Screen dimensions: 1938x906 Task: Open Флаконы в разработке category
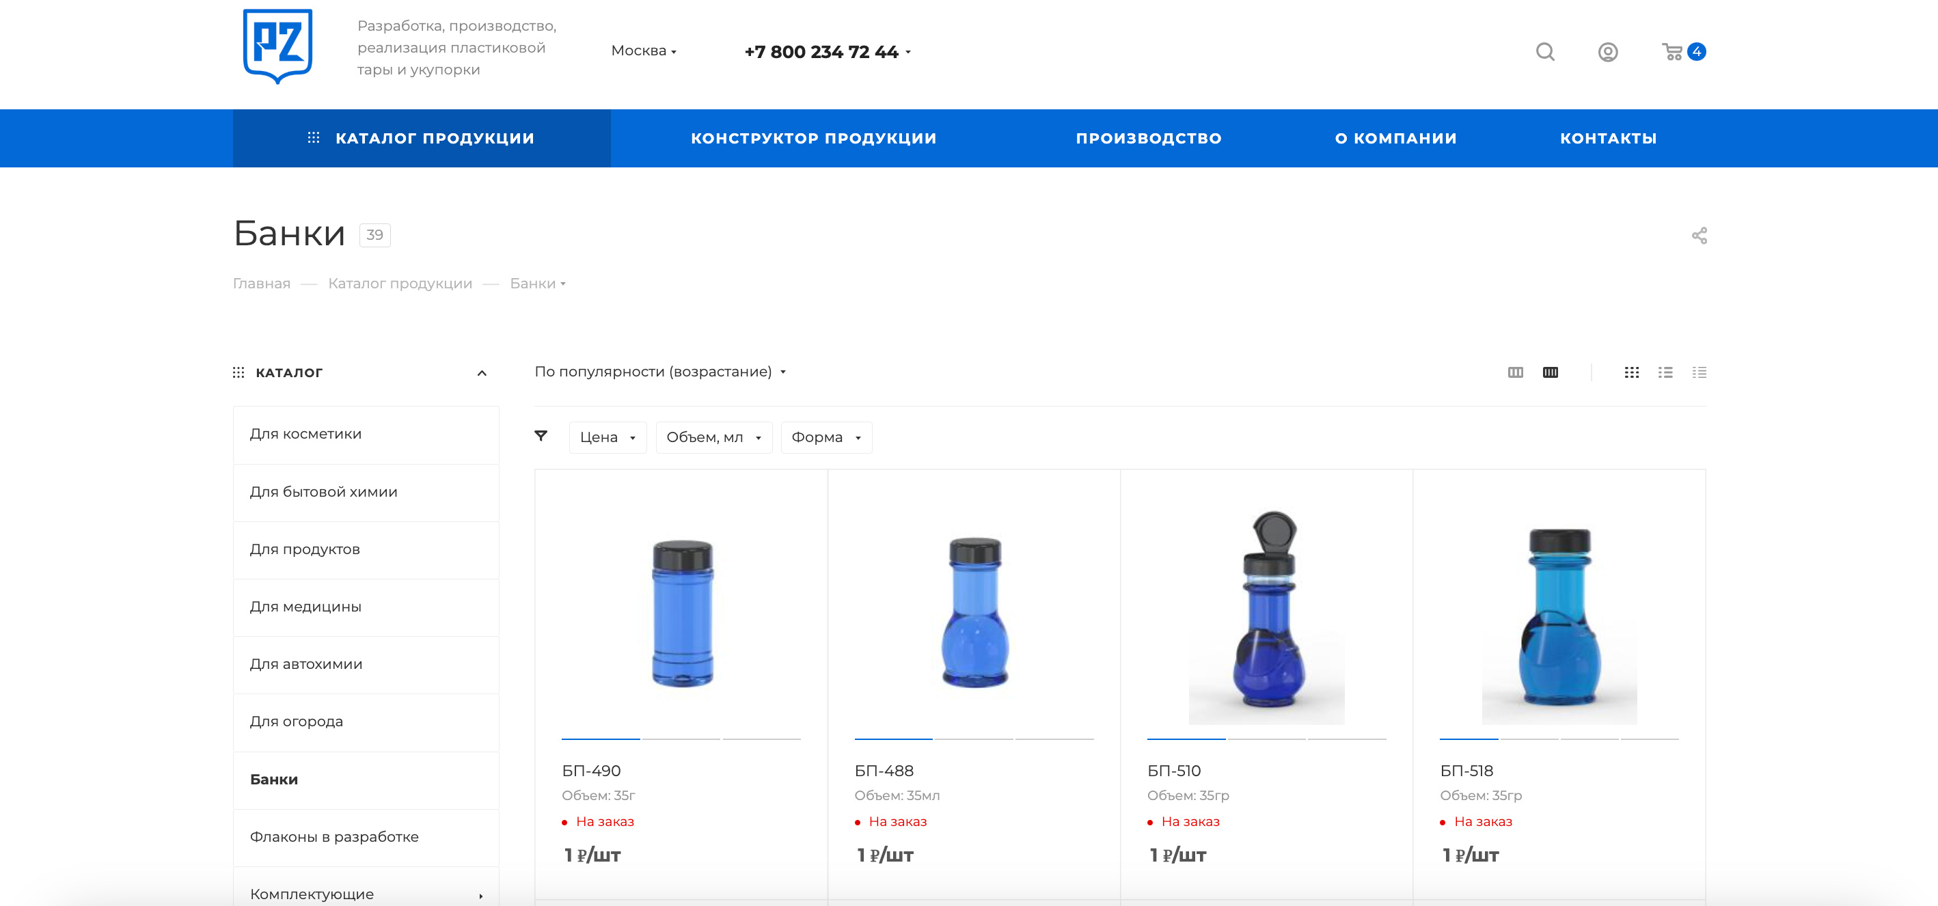[x=366, y=837]
